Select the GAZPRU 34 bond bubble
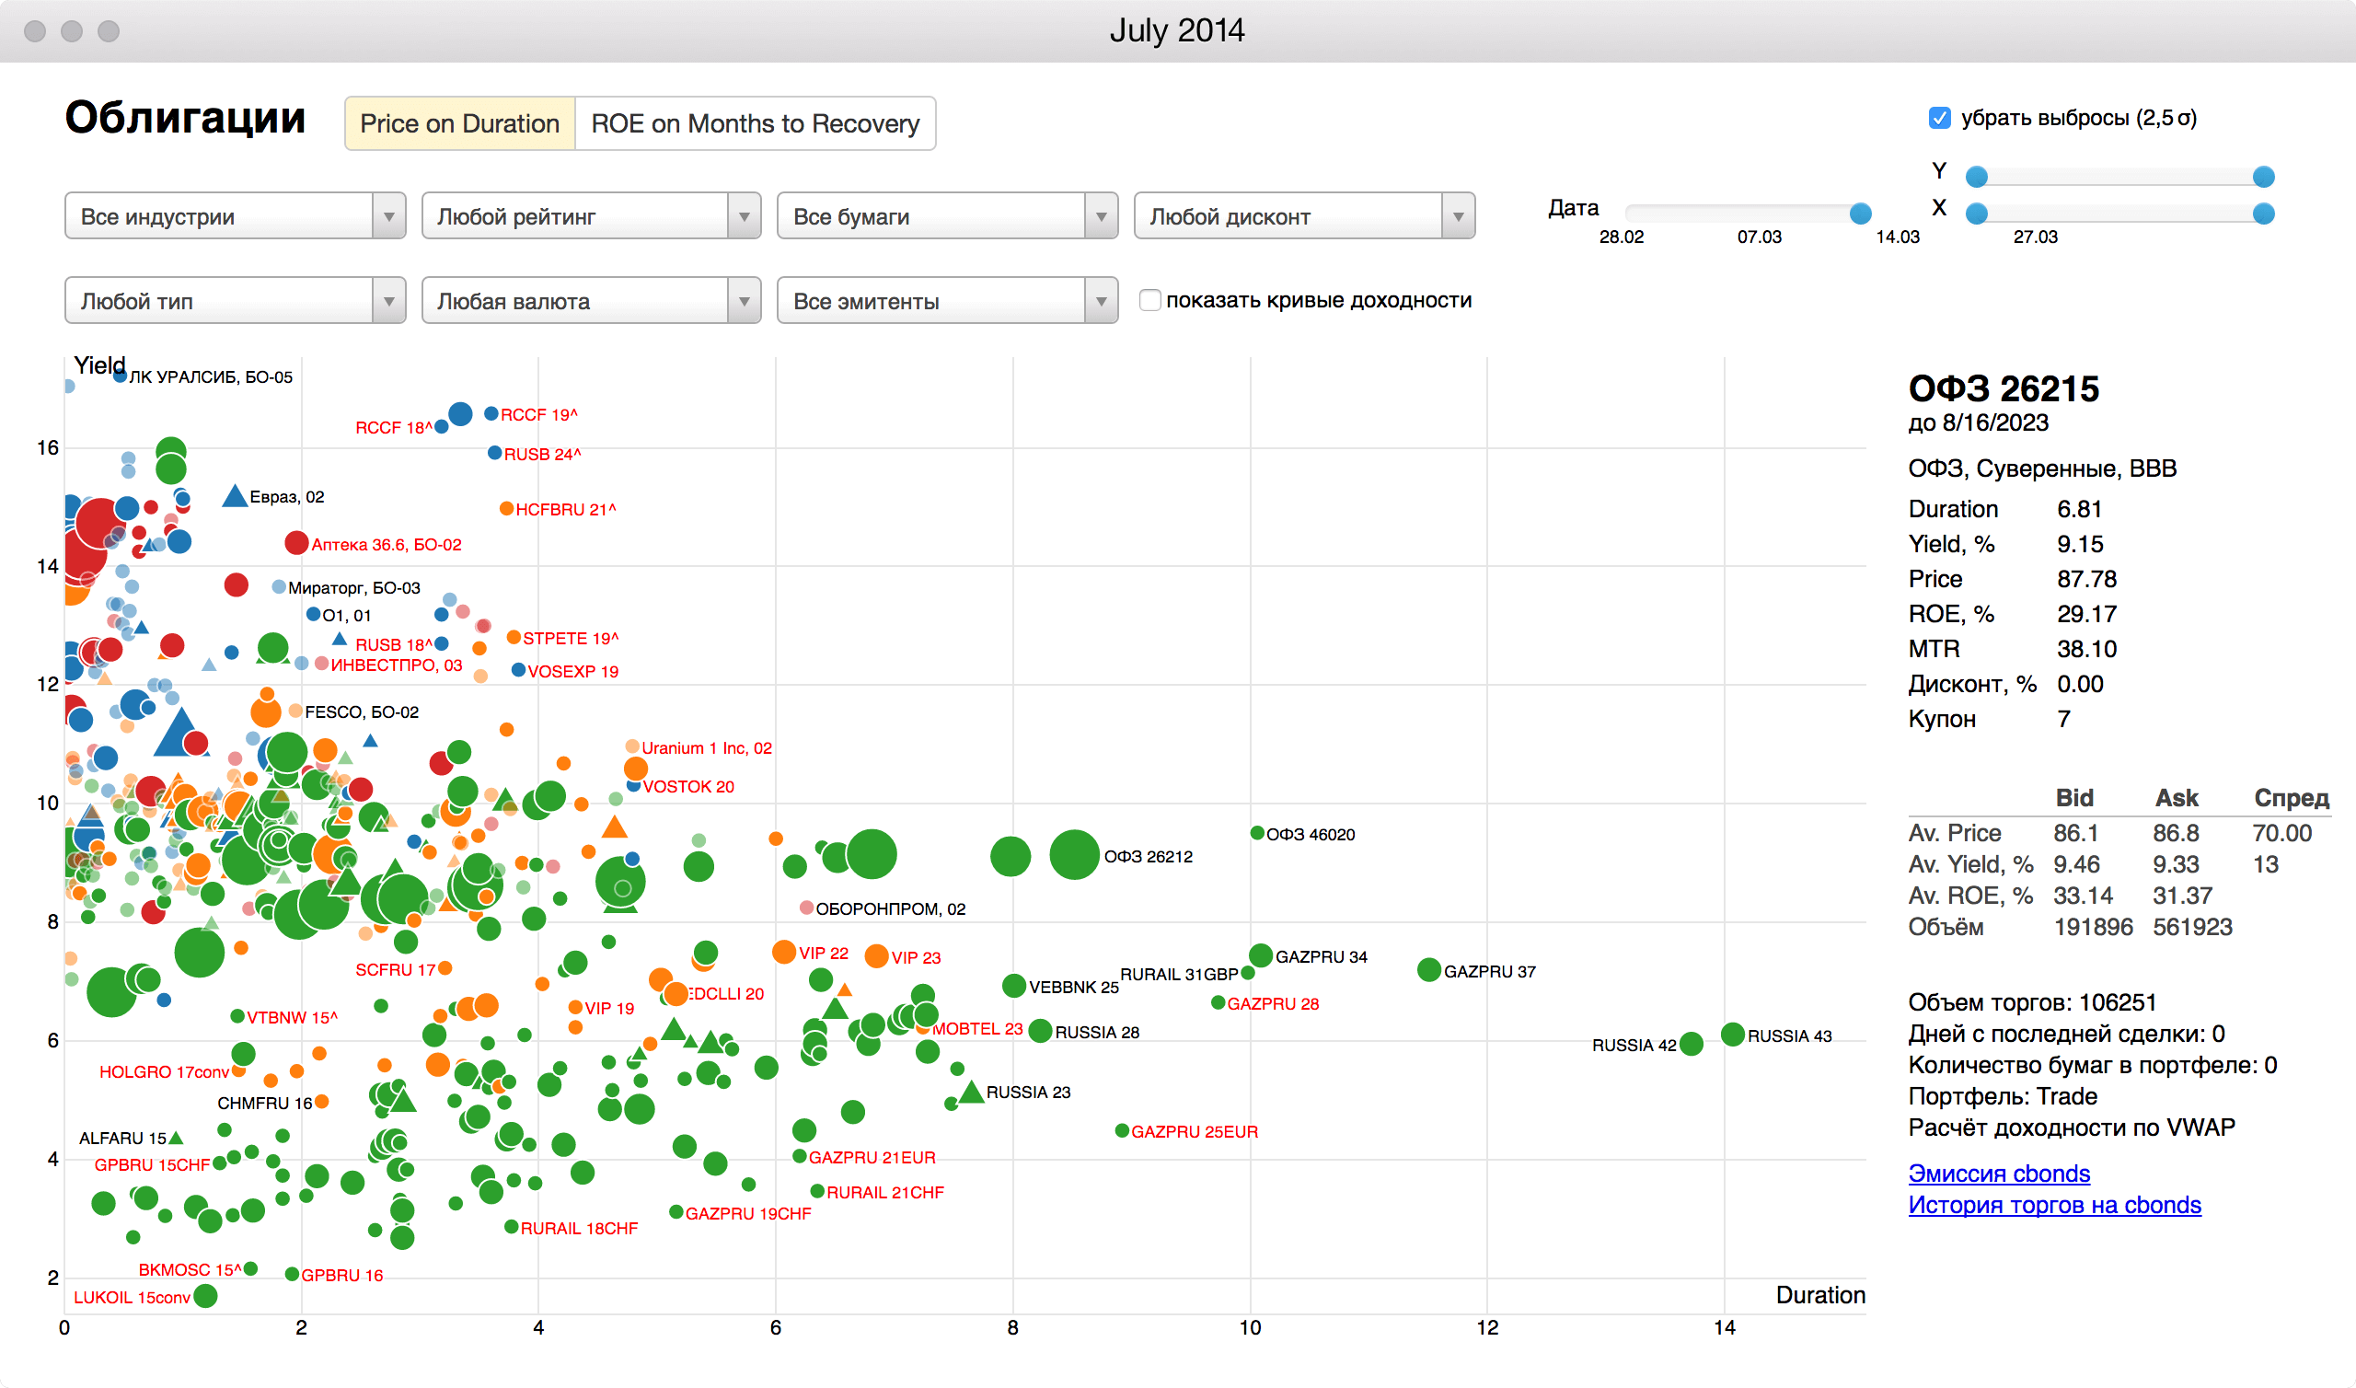The width and height of the screenshot is (2356, 1388). point(1260,956)
